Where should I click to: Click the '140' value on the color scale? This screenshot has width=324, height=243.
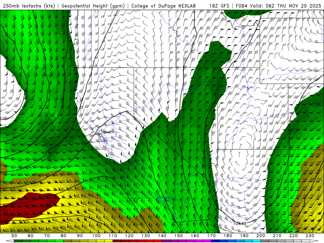point(162,236)
